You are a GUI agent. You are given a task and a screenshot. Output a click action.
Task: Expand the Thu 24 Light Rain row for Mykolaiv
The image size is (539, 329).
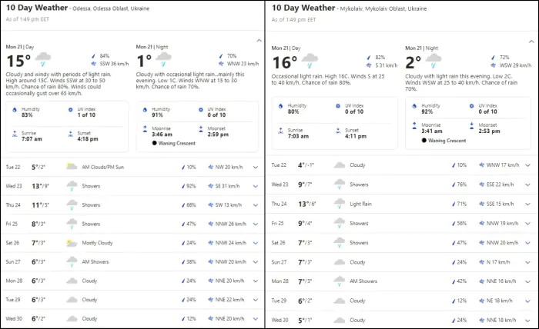point(527,204)
